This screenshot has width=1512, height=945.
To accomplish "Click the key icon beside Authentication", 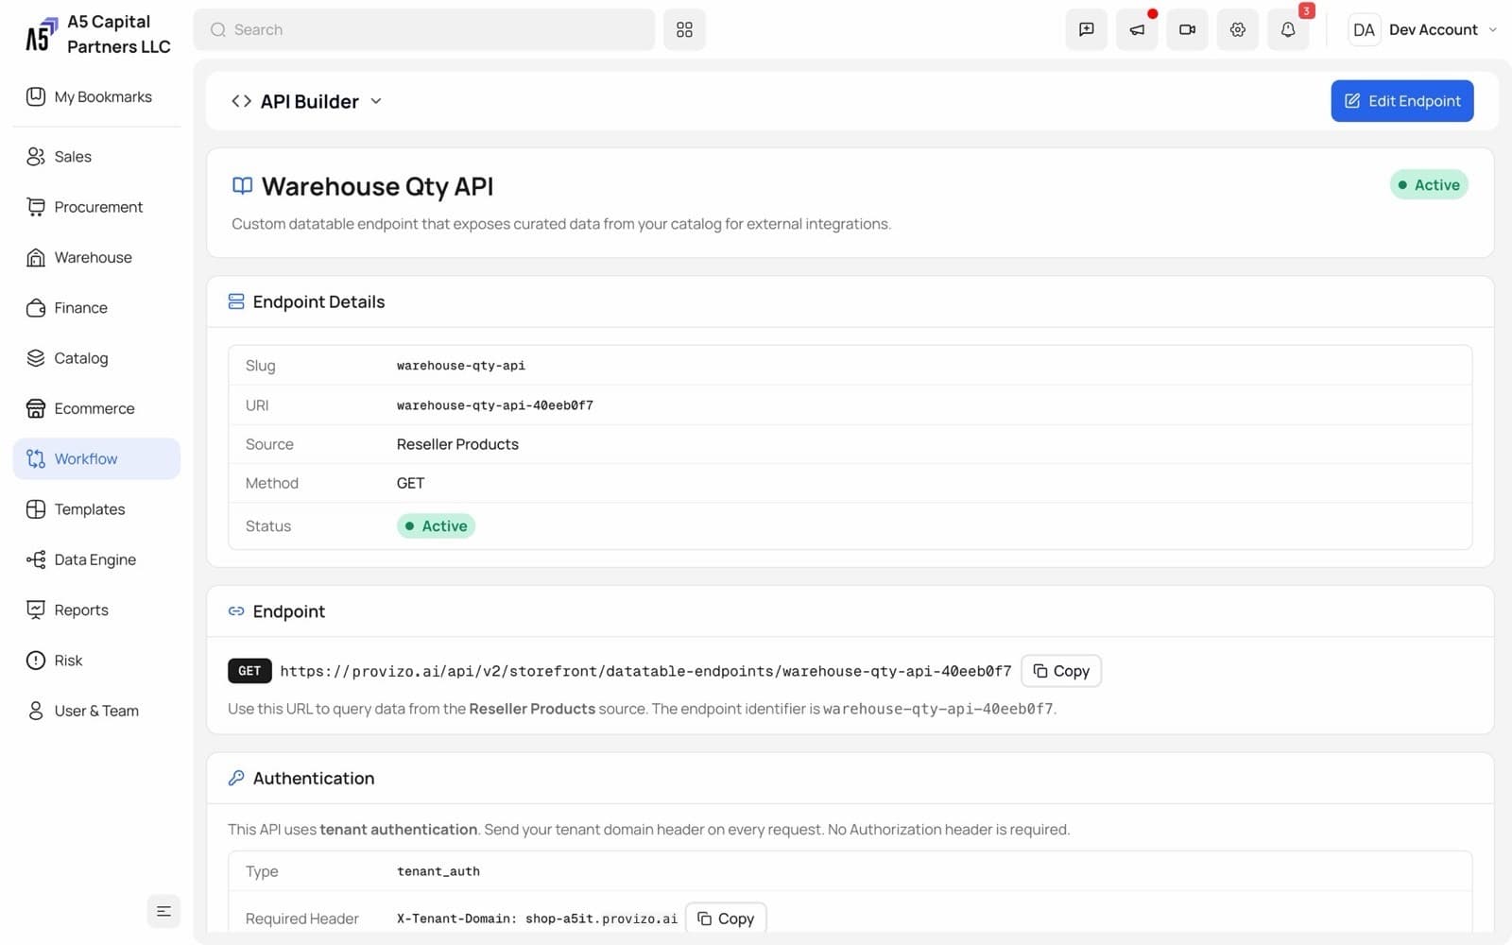I will [x=236, y=778].
